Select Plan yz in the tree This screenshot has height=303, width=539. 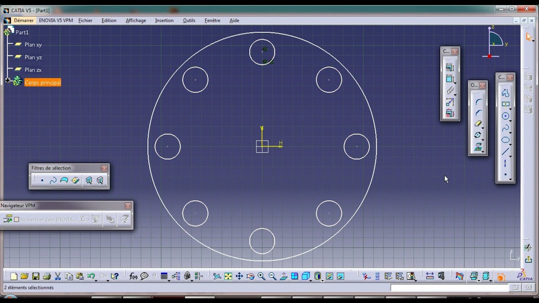(33, 57)
